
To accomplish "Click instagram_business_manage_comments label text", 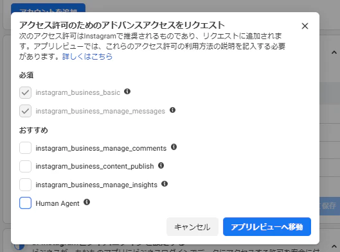I will (101, 148).
